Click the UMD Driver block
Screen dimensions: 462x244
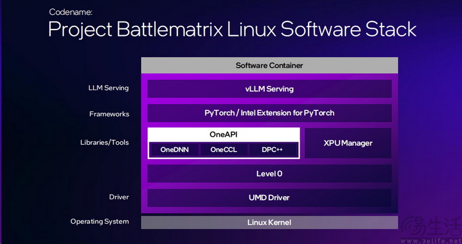pos(269,198)
